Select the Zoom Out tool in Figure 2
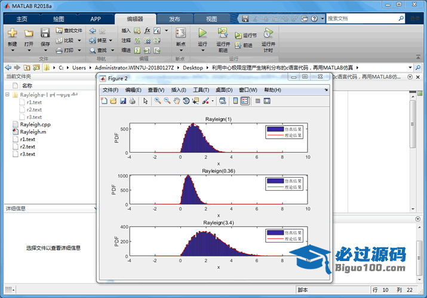This screenshot has width=427, height=298. 167,101
